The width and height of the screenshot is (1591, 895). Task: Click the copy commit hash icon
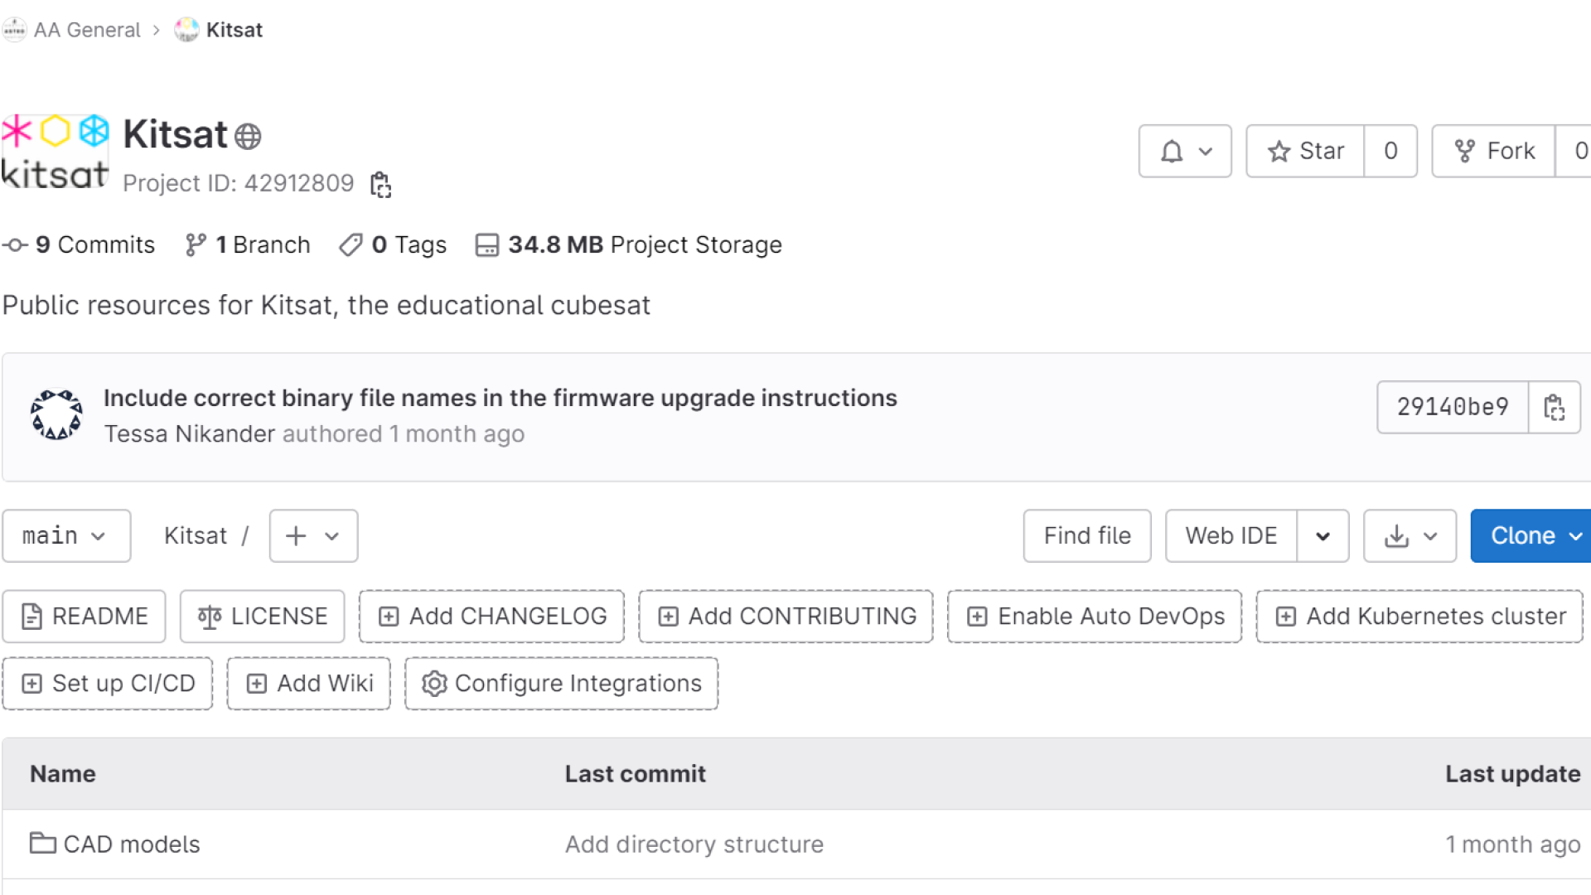(1554, 407)
